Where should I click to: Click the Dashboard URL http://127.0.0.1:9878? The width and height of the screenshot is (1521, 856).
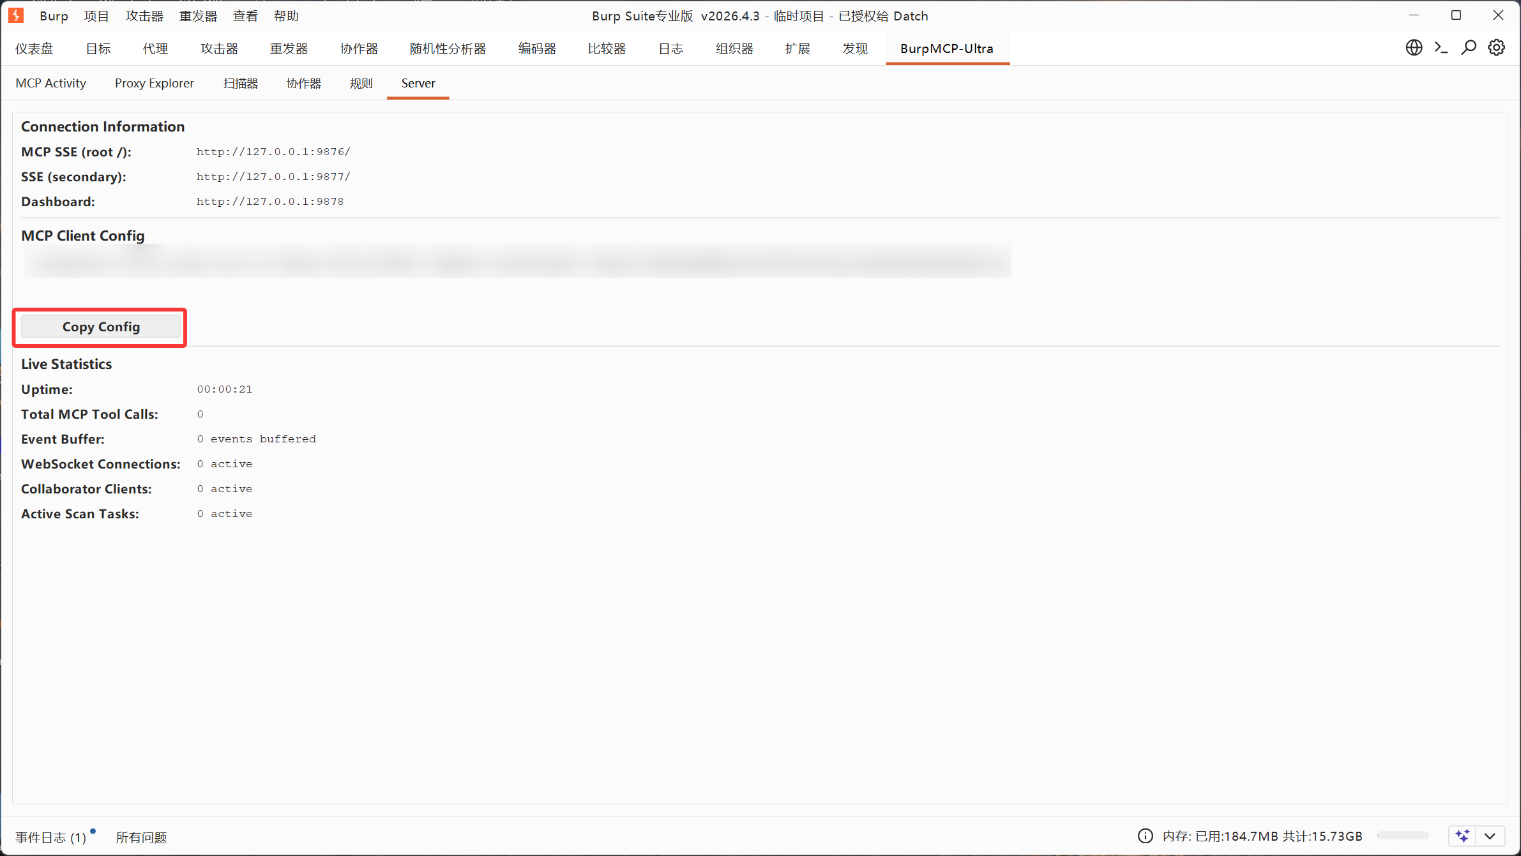[x=270, y=202]
